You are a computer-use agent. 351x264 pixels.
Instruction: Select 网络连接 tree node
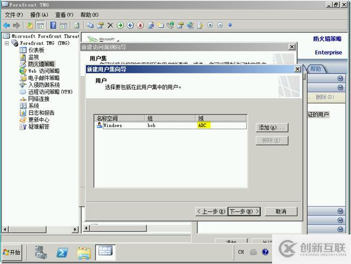point(39,99)
